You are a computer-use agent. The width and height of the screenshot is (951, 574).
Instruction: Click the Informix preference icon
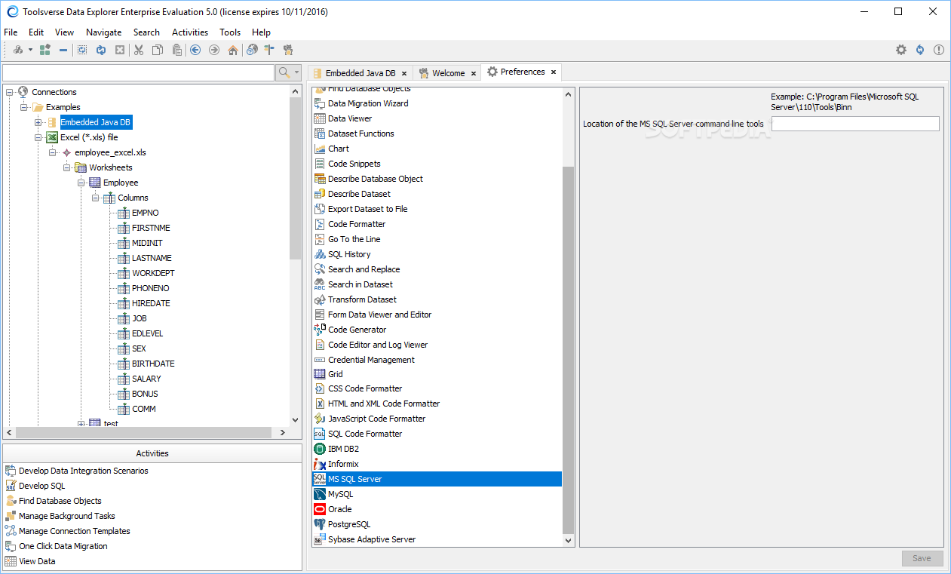tap(320, 464)
